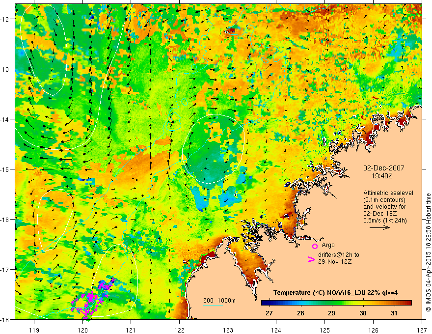This screenshot has height=334, width=432.
Task: Click the vertical IMOS copyright timestamp text
Action: [x=428, y=252]
